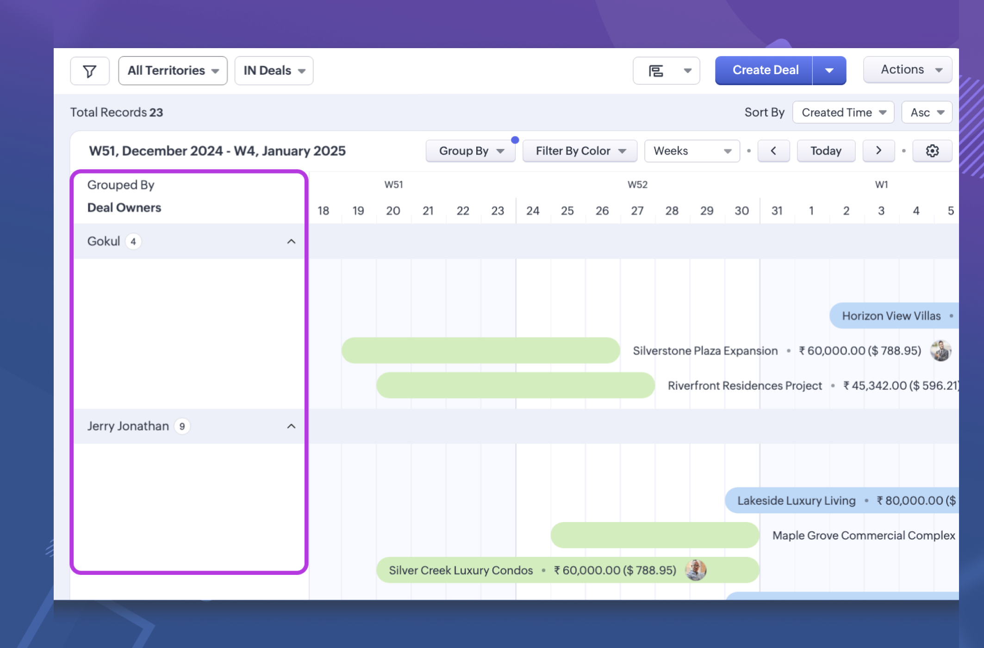
Task: Click the Create Deal button
Action: tap(765, 70)
